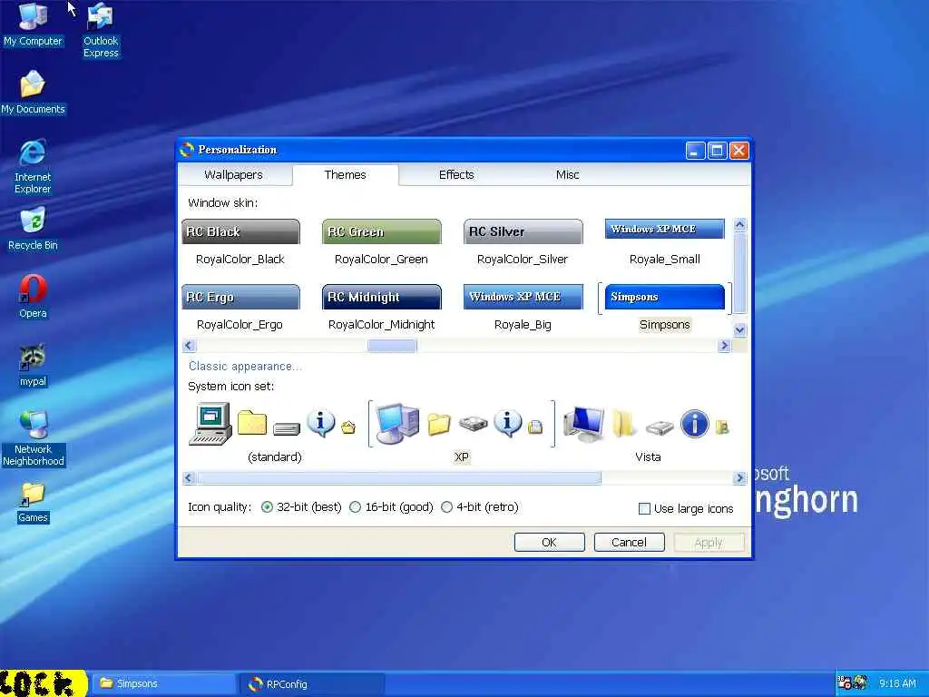Choose the RC Silver window skin

click(x=523, y=242)
